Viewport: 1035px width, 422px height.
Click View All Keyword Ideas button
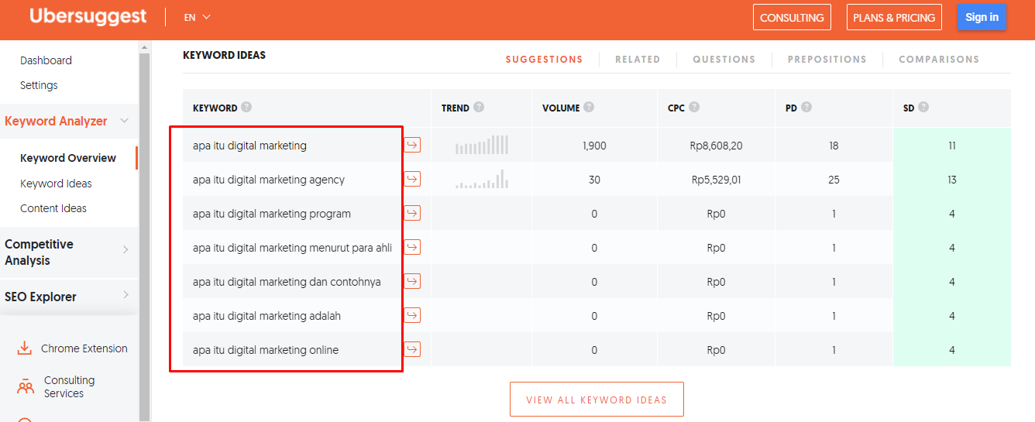click(x=597, y=400)
